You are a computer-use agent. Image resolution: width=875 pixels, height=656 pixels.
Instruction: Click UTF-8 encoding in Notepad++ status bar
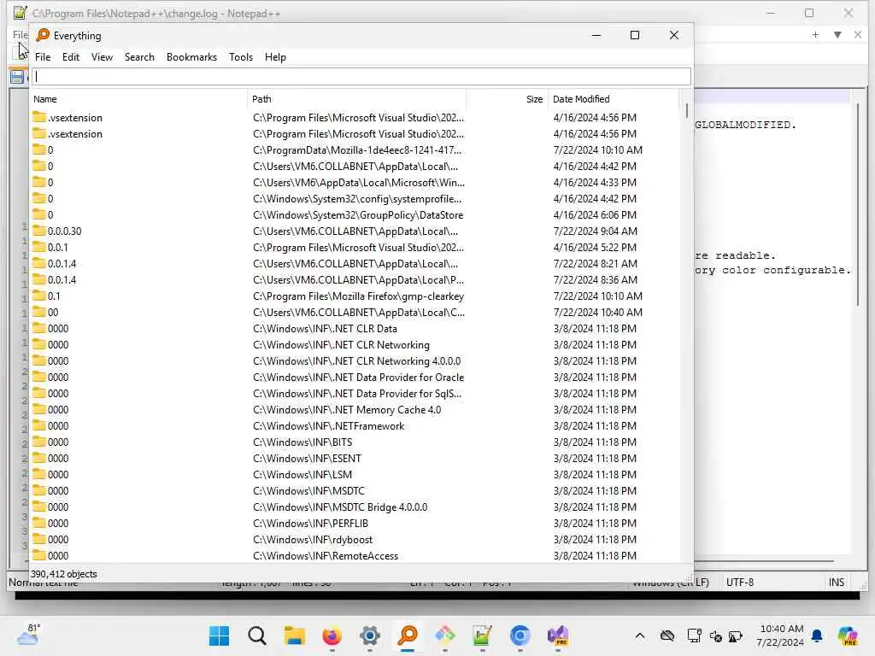pyautogui.click(x=740, y=582)
